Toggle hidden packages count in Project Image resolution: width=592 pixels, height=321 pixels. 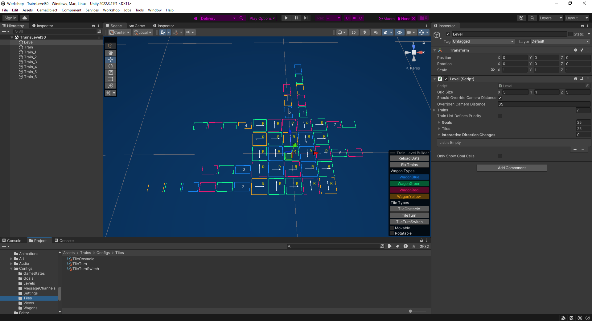[424, 246]
